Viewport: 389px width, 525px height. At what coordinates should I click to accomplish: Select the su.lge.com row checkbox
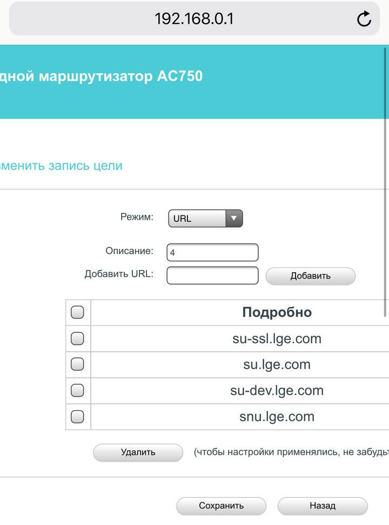78,364
